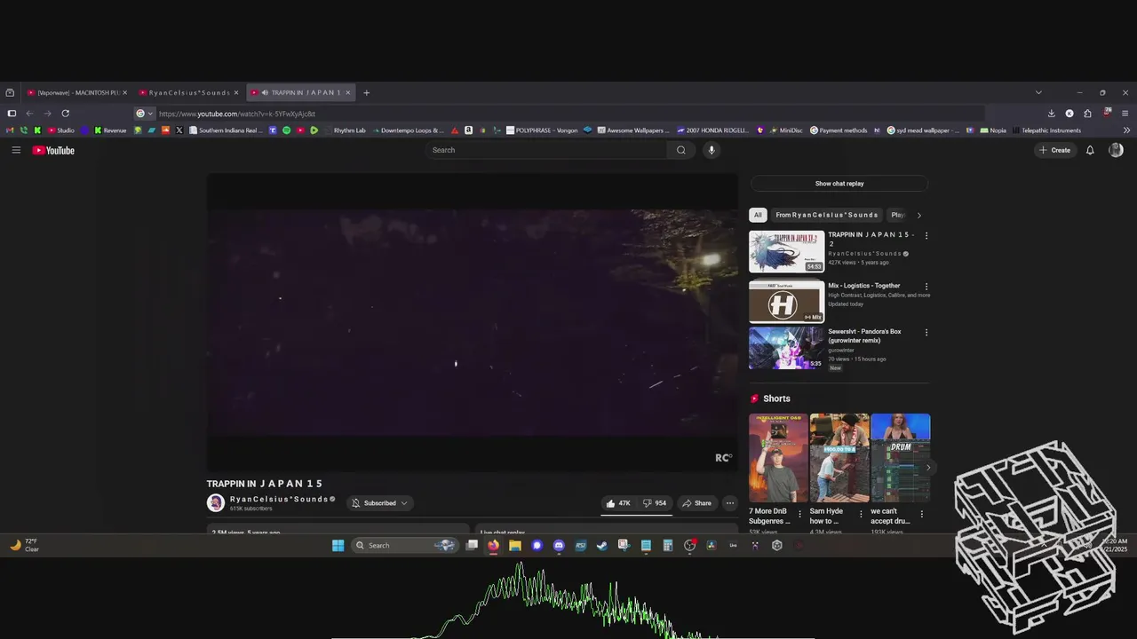Open the Southern Indiana Real bookmark
1137x639 pixels.
pyautogui.click(x=226, y=130)
